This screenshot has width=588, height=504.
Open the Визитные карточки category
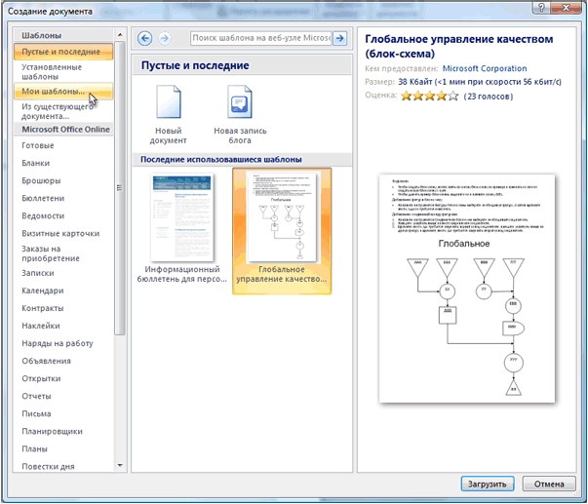60,233
